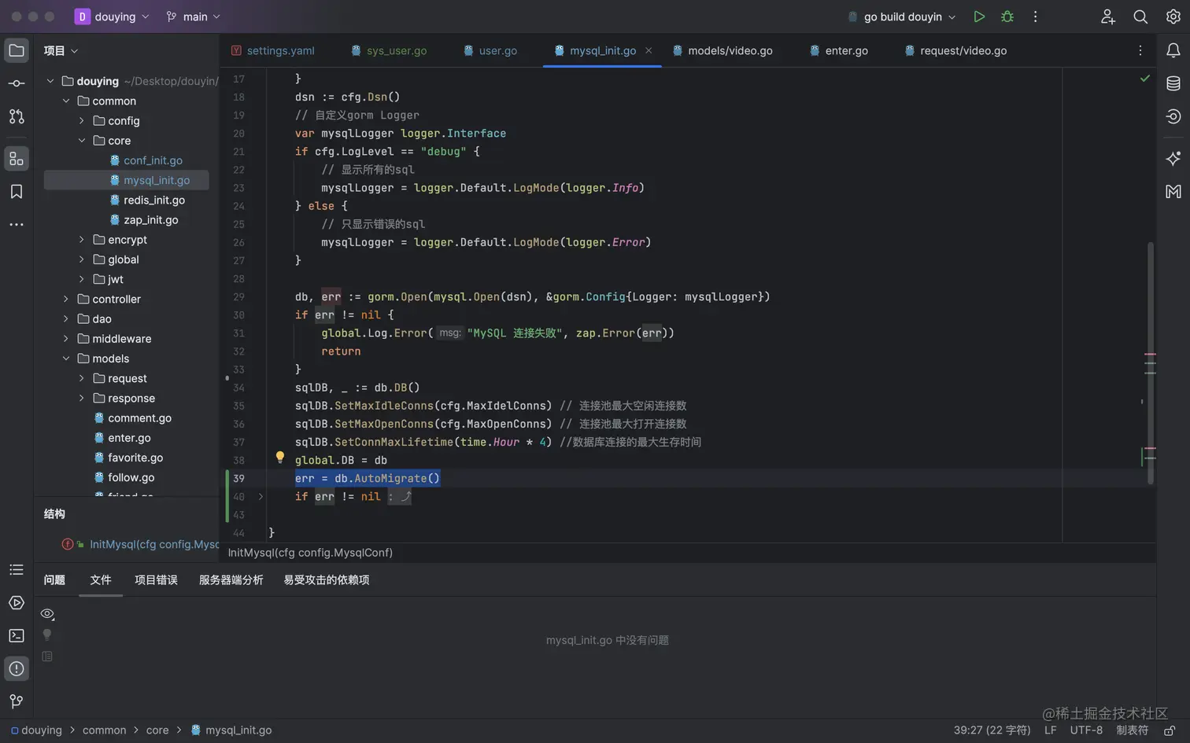Open editor tabs more options menu

[x=1140, y=50]
